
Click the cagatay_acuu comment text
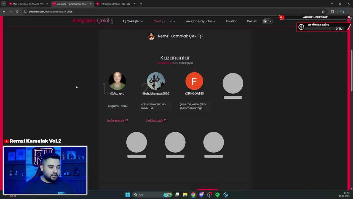coord(118,106)
